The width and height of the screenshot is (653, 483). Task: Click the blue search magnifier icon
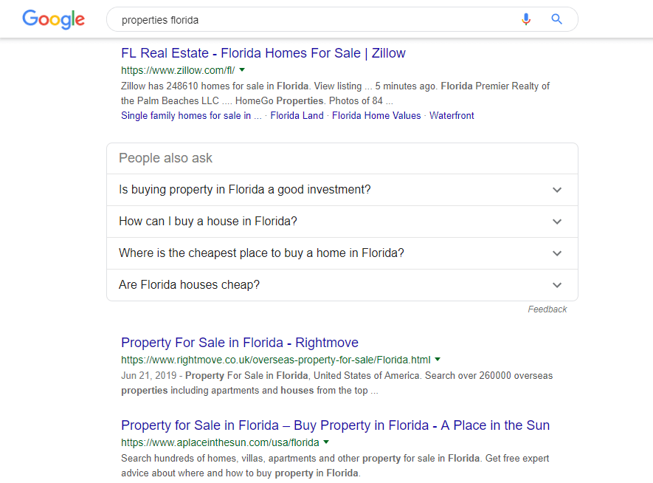[x=556, y=19]
